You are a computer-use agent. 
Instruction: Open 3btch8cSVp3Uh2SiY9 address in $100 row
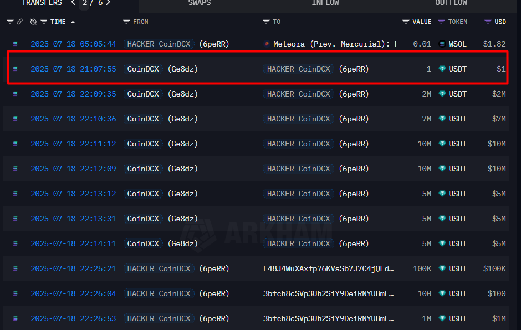pyautogui.click(x=328, y=293)
